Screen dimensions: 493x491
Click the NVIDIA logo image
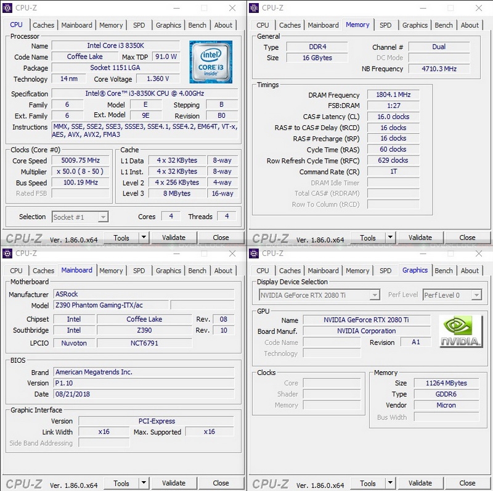coord(460,331)
